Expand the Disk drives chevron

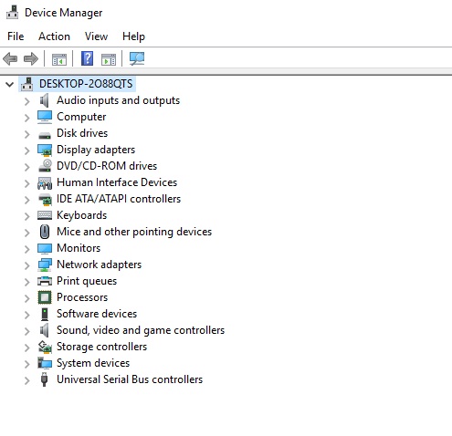[x=27, y=134]
